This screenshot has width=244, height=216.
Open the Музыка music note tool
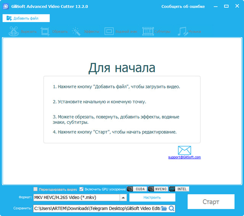(x=189, y=31)
